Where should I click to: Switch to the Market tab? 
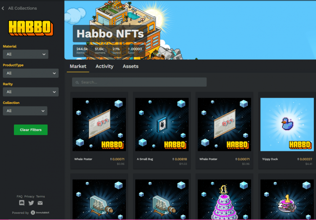click(78, 66)
